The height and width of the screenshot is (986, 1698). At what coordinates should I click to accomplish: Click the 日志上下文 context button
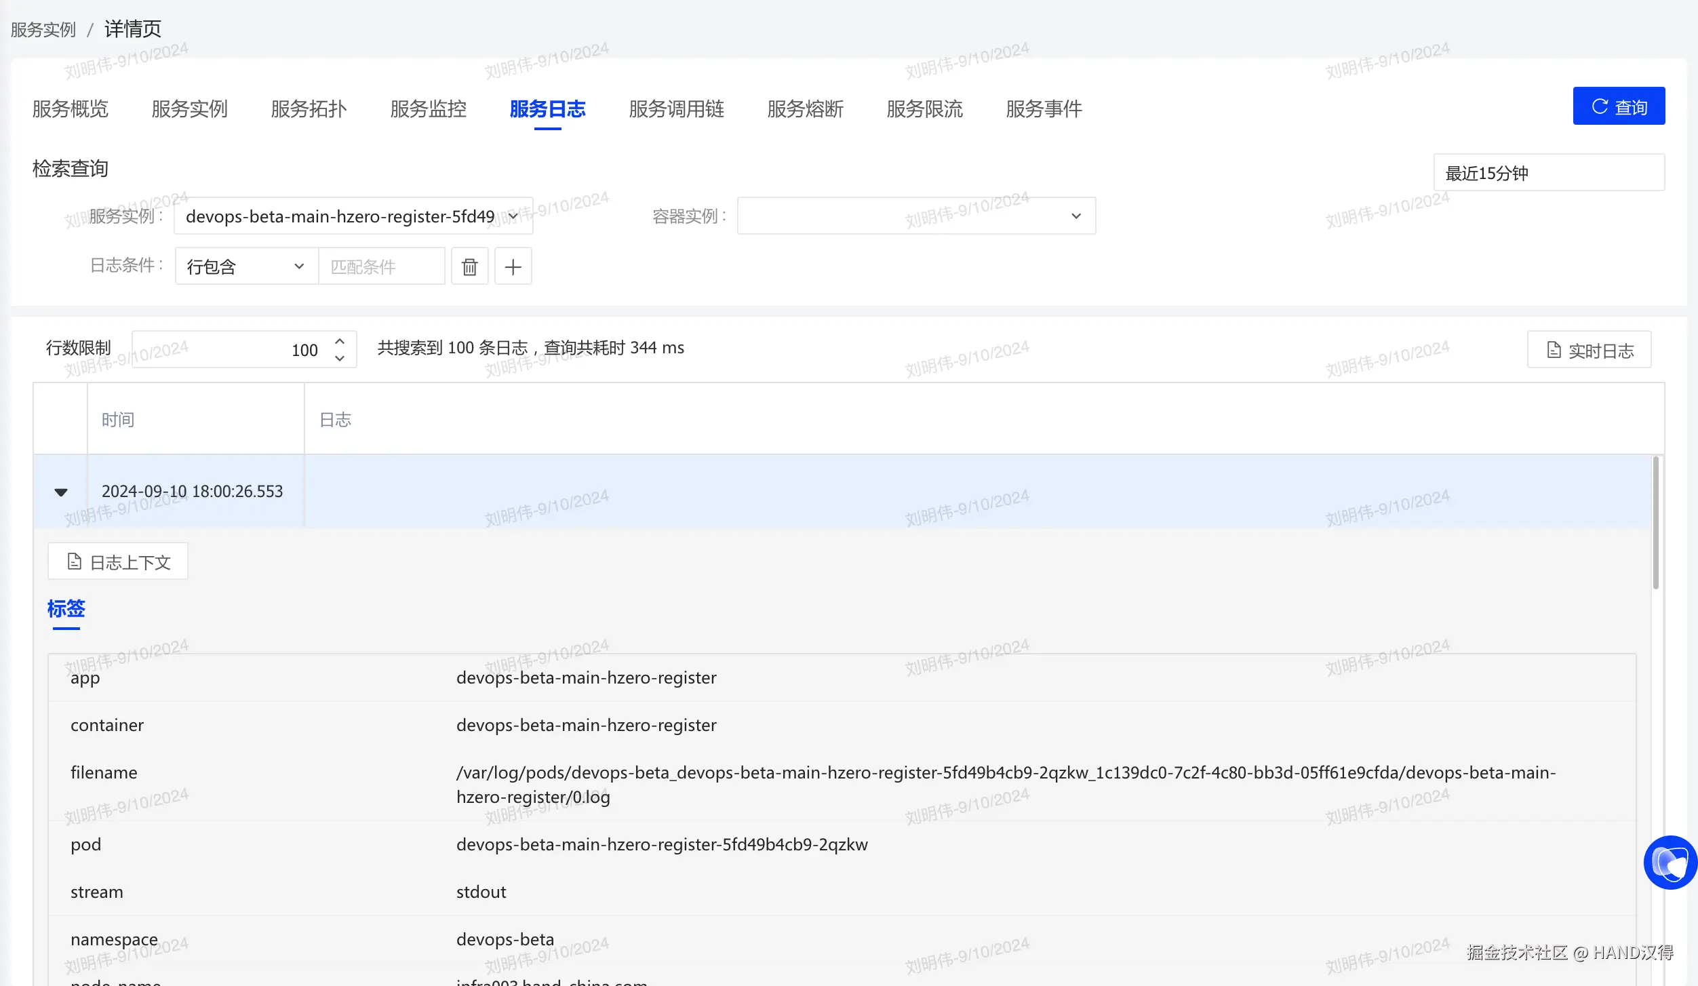[118, 561]
